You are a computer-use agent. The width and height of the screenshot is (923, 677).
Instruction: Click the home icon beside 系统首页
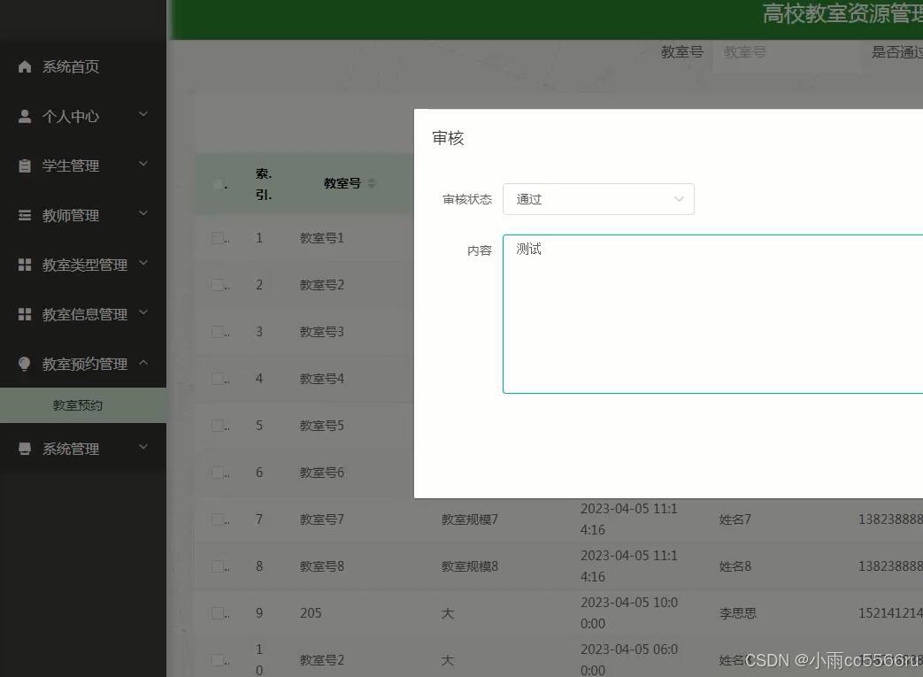coord(25,65)
